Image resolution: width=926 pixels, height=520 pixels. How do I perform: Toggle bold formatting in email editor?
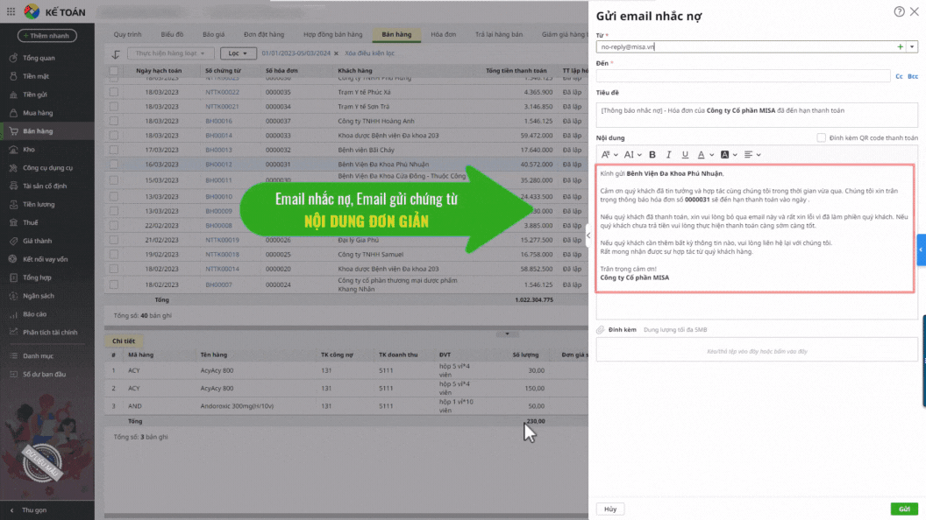(x=652, y=154)
